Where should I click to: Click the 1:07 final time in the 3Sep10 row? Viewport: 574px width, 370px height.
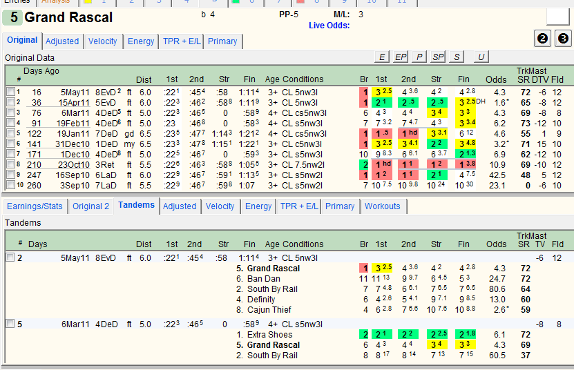click(x=247, y=186)
